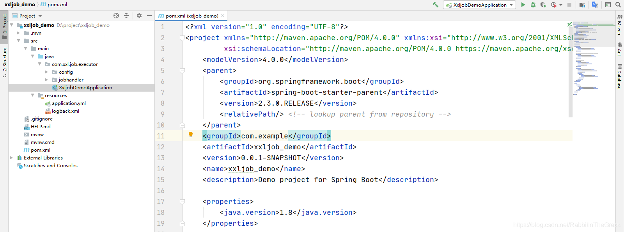Image resolution: width=624 pixels, height=232 pixels.
Task: Collapse the xxljob_demo root node arrow
Action: pyautogui.click(x=12, y=25)
